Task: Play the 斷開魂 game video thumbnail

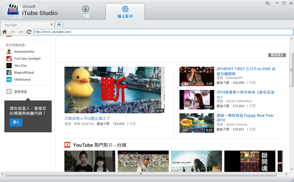Action: pos(250,161)
